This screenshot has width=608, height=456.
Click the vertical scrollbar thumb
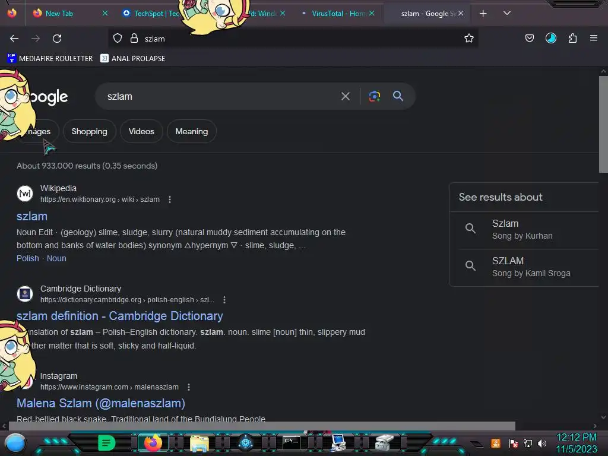[603, 124]
